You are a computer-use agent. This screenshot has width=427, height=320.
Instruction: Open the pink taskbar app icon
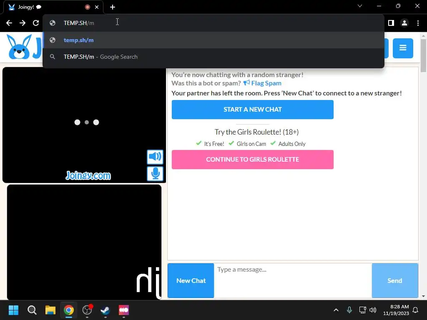(x=123, y=310)
